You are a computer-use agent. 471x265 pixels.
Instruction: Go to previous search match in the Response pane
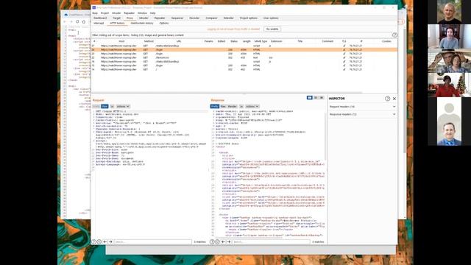pyautogui.click(x=223, y=241)
